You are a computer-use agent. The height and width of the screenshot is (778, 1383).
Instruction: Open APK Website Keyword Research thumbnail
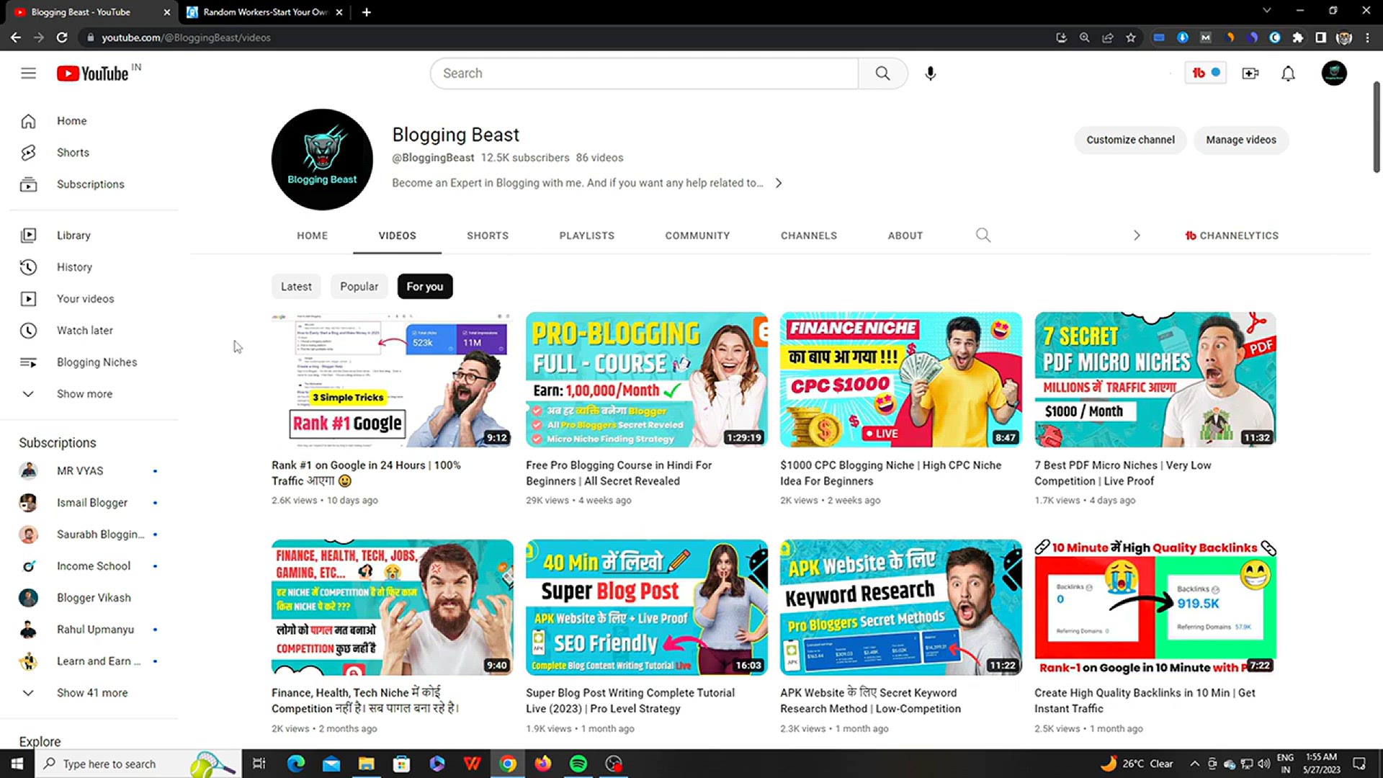click(901, 607)
